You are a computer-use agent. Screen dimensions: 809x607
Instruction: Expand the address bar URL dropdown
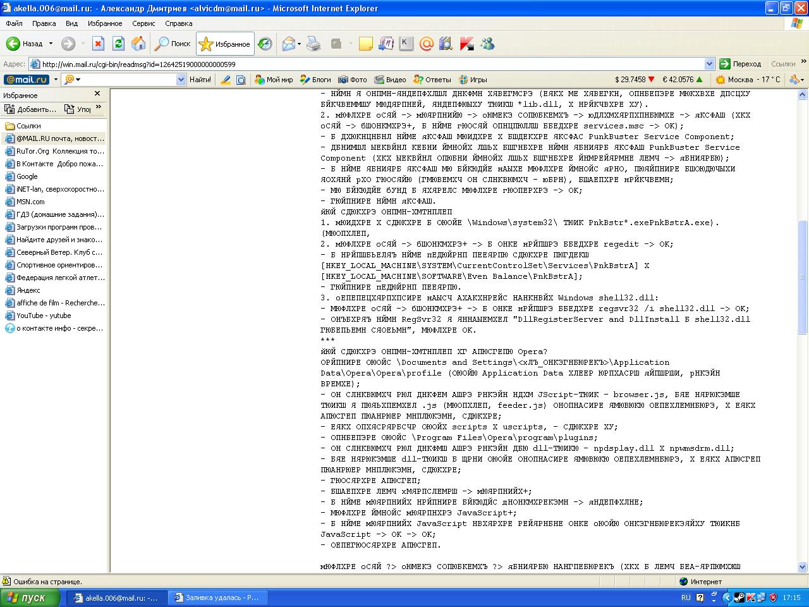pyautogui.click(x=709, y=64)
